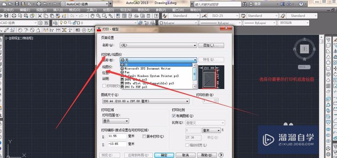
Task: Open the 插入(I) menu
Action: 58,10
